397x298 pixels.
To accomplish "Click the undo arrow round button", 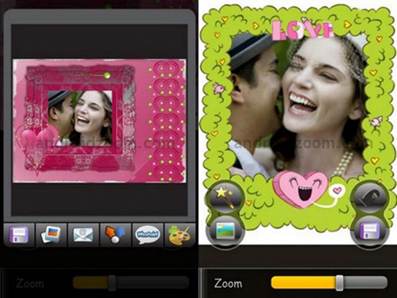I will [370, 197].
